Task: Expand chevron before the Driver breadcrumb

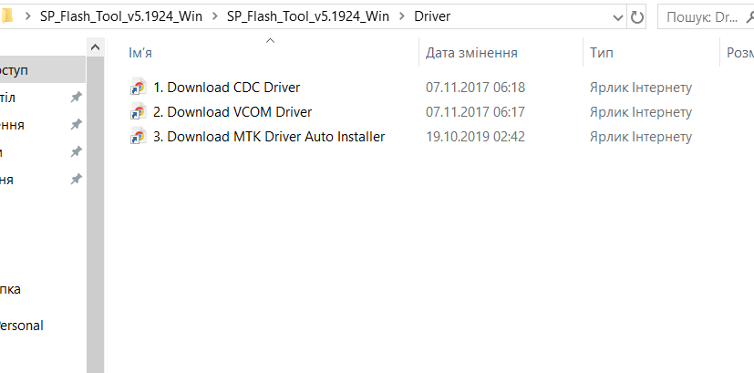Action: click(x=401, y=16)
